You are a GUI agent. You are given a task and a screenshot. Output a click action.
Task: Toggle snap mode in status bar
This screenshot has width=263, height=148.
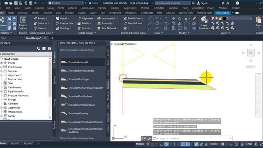coord(153,144)
